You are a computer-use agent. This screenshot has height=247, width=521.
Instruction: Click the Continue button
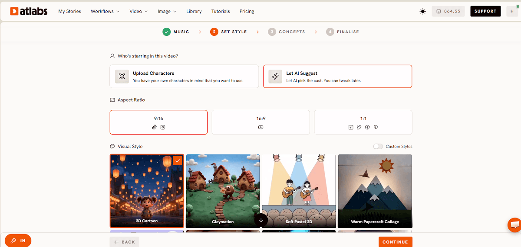395,242
